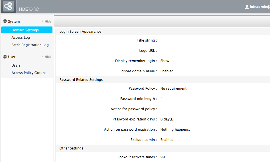270x162 pixels.
Task: Go to the Users page
Action: (x=16, y=65)
